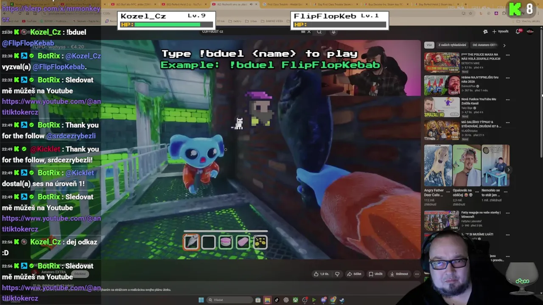This screenshot has width=543, height=305.
Task: Open Fattty reaguje na vaše stavby video
Action: tap(442, 221)
